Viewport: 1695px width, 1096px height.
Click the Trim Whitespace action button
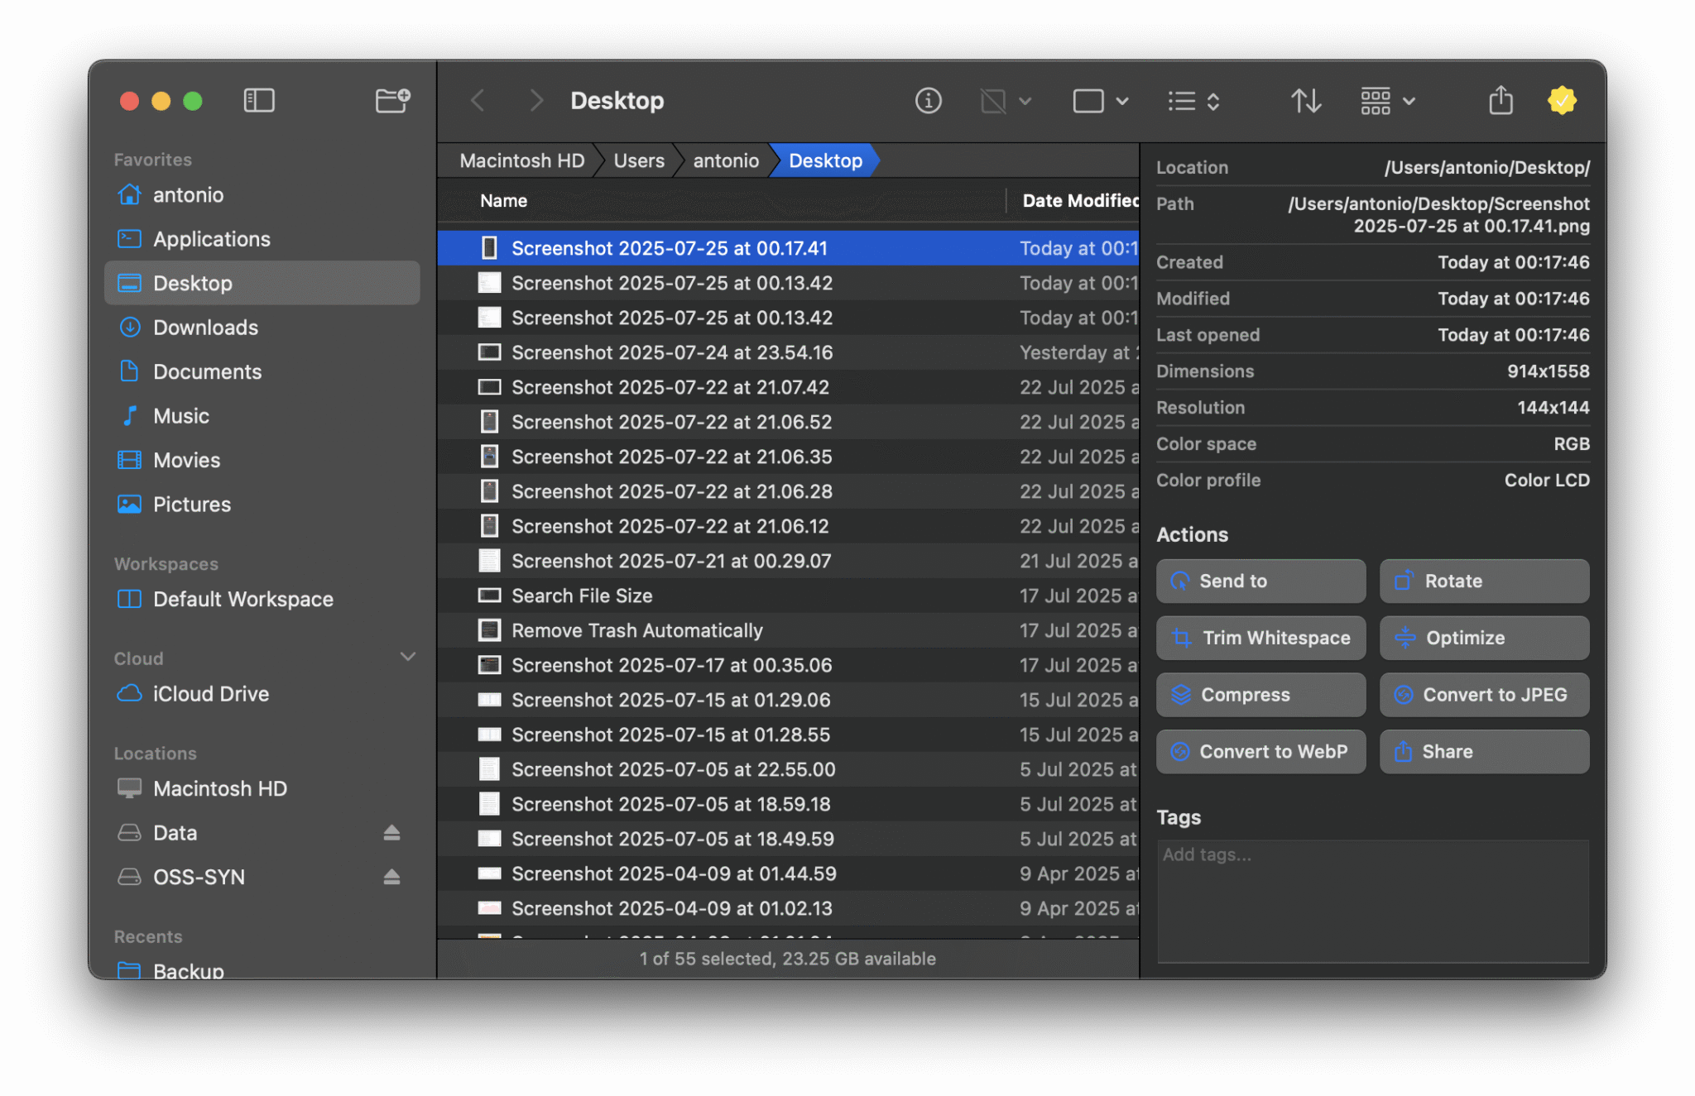point(1260,638)
